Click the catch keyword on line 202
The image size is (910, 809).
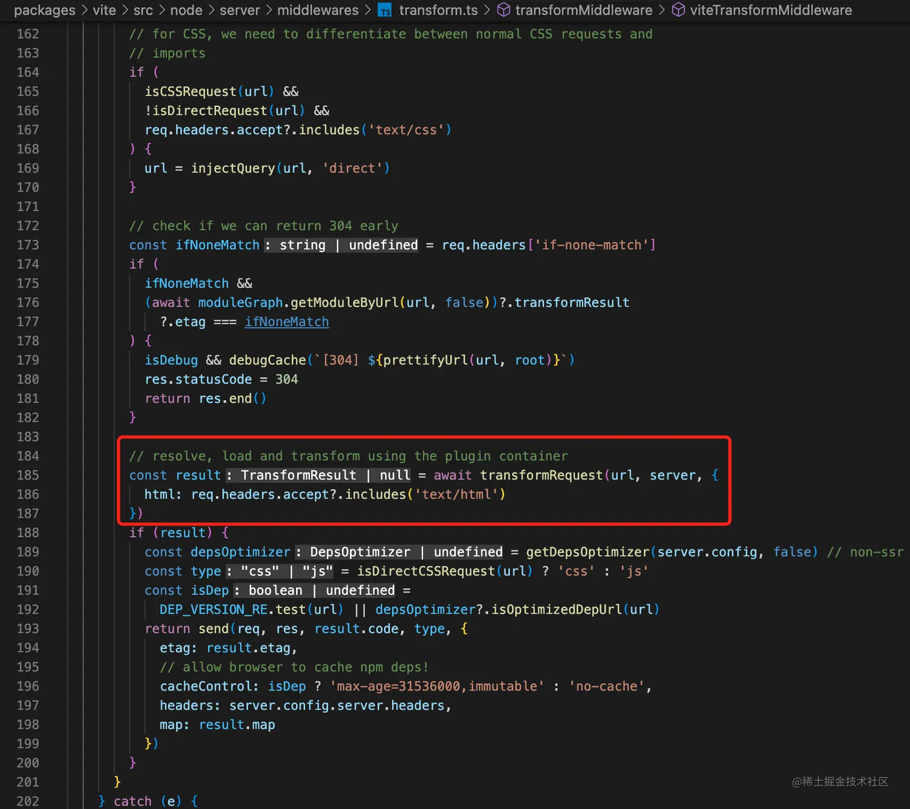coord(132,801)
